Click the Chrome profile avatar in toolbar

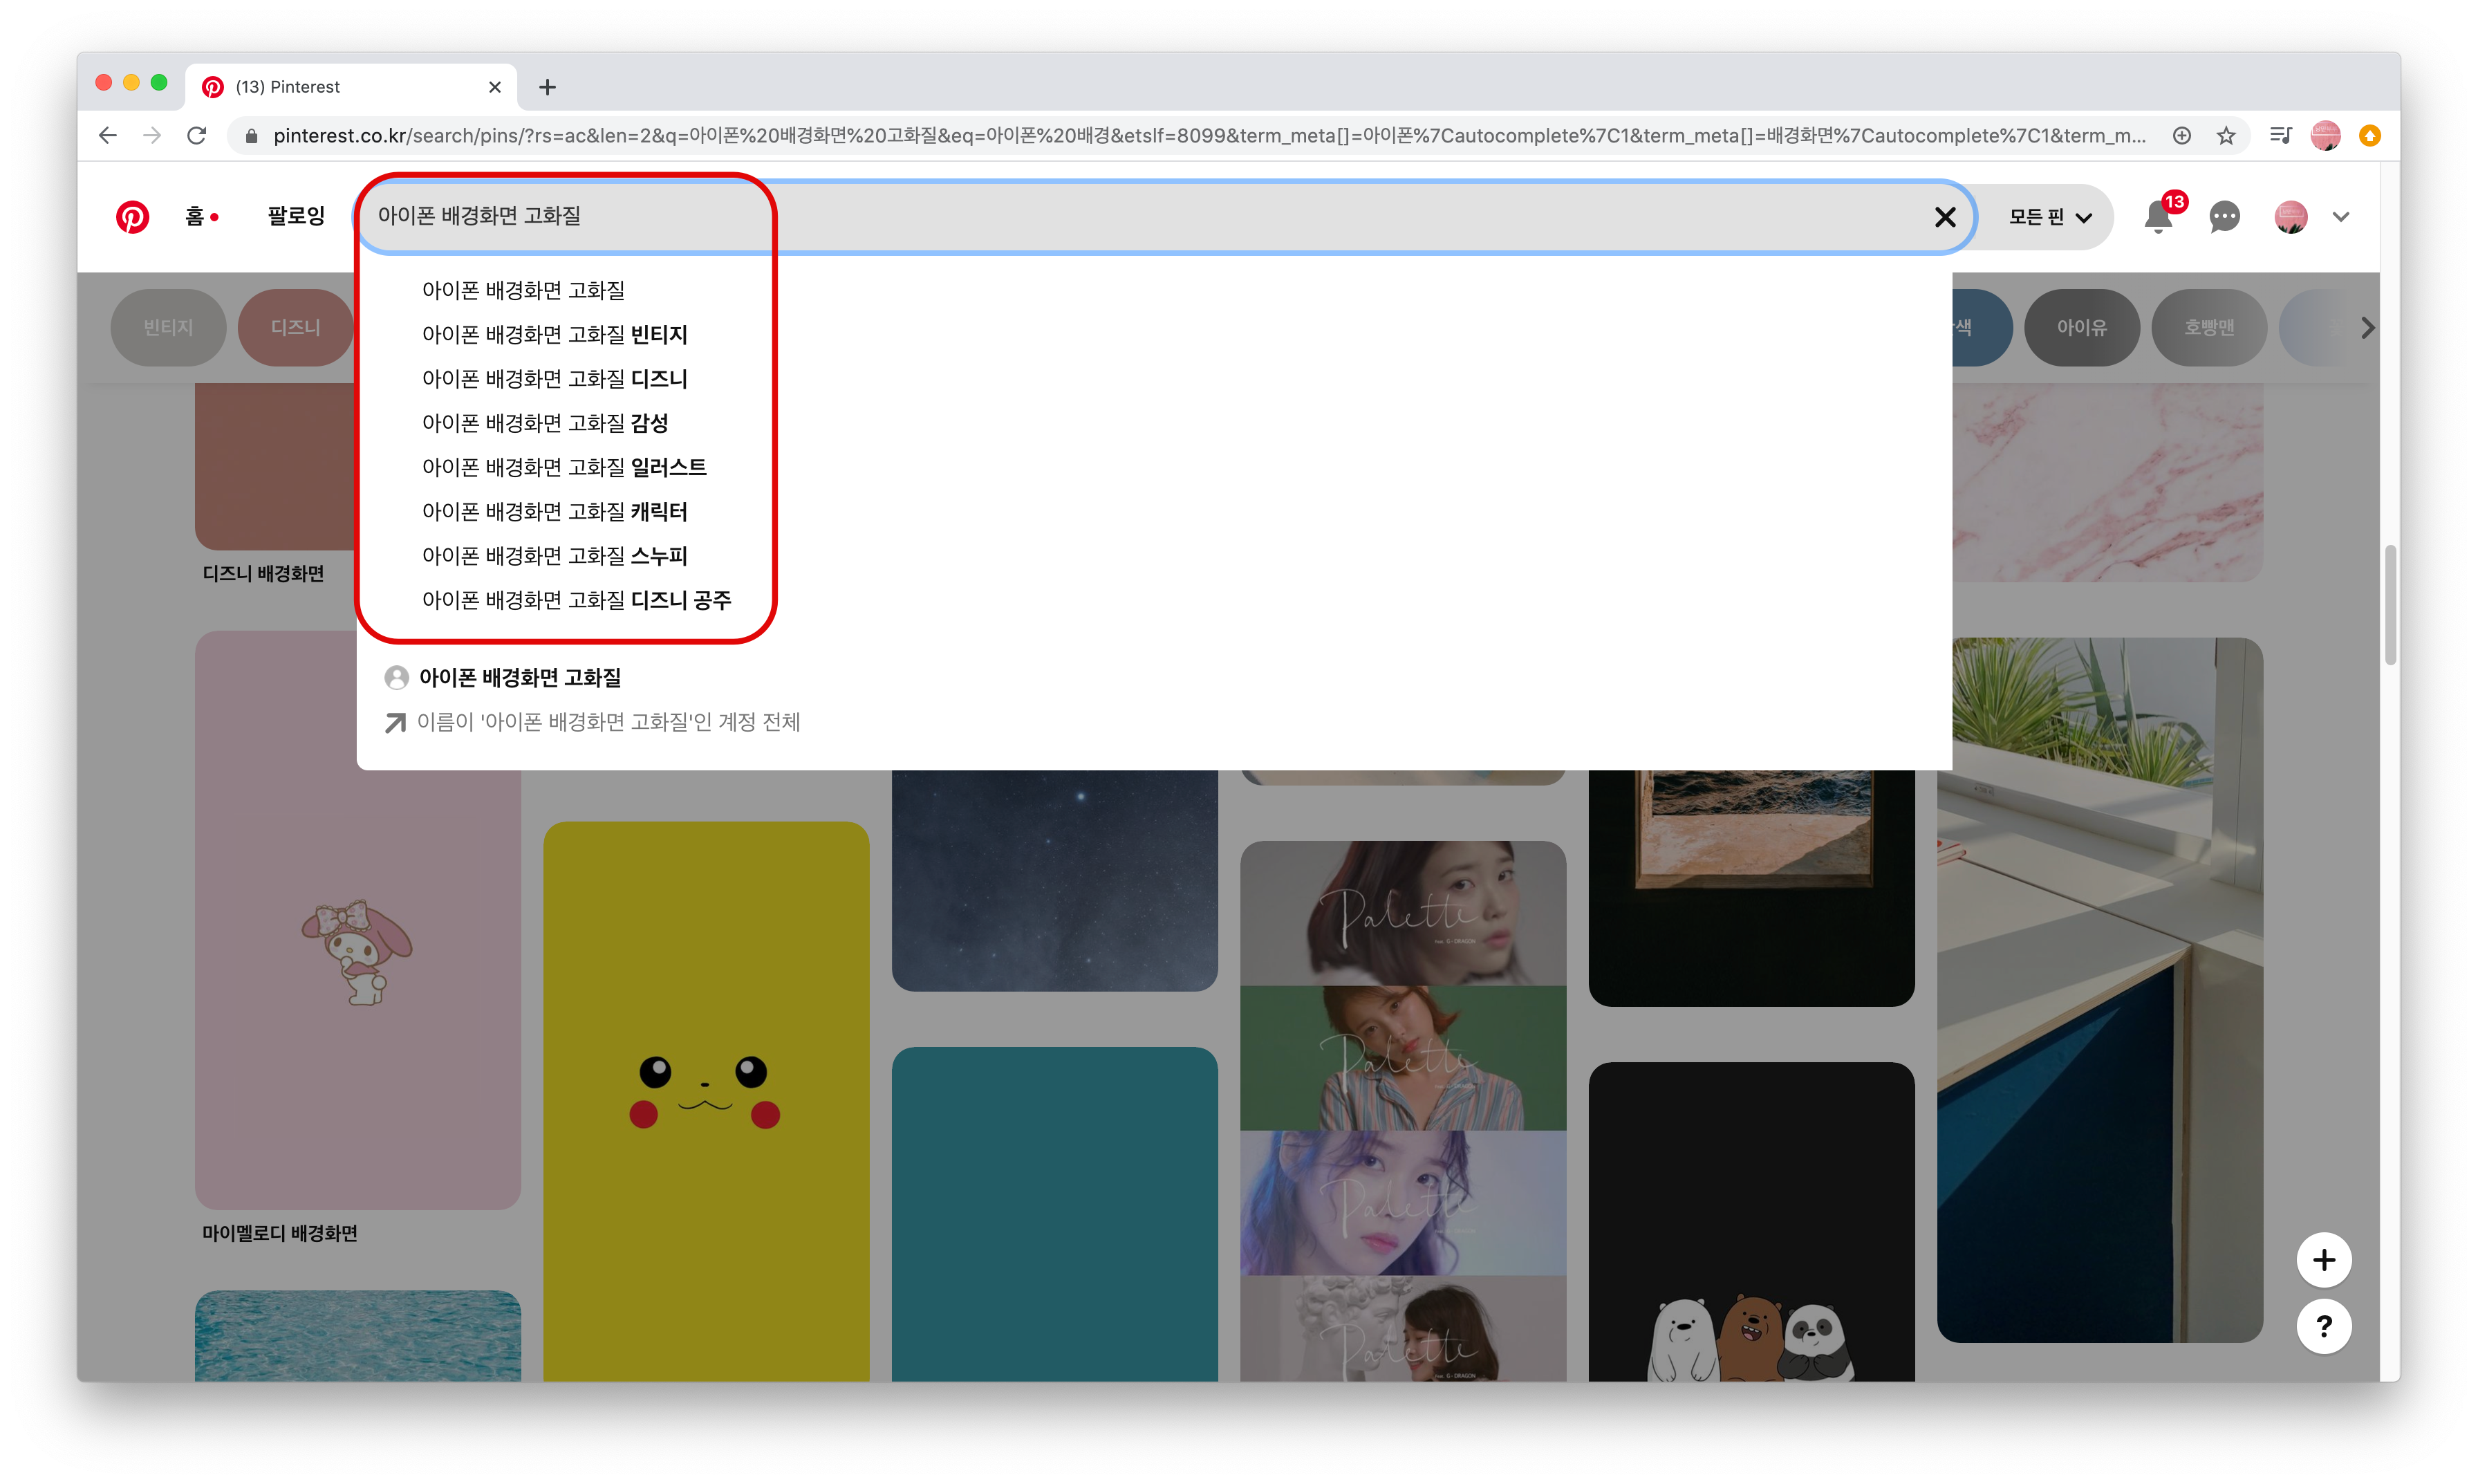click(2325, 135)
